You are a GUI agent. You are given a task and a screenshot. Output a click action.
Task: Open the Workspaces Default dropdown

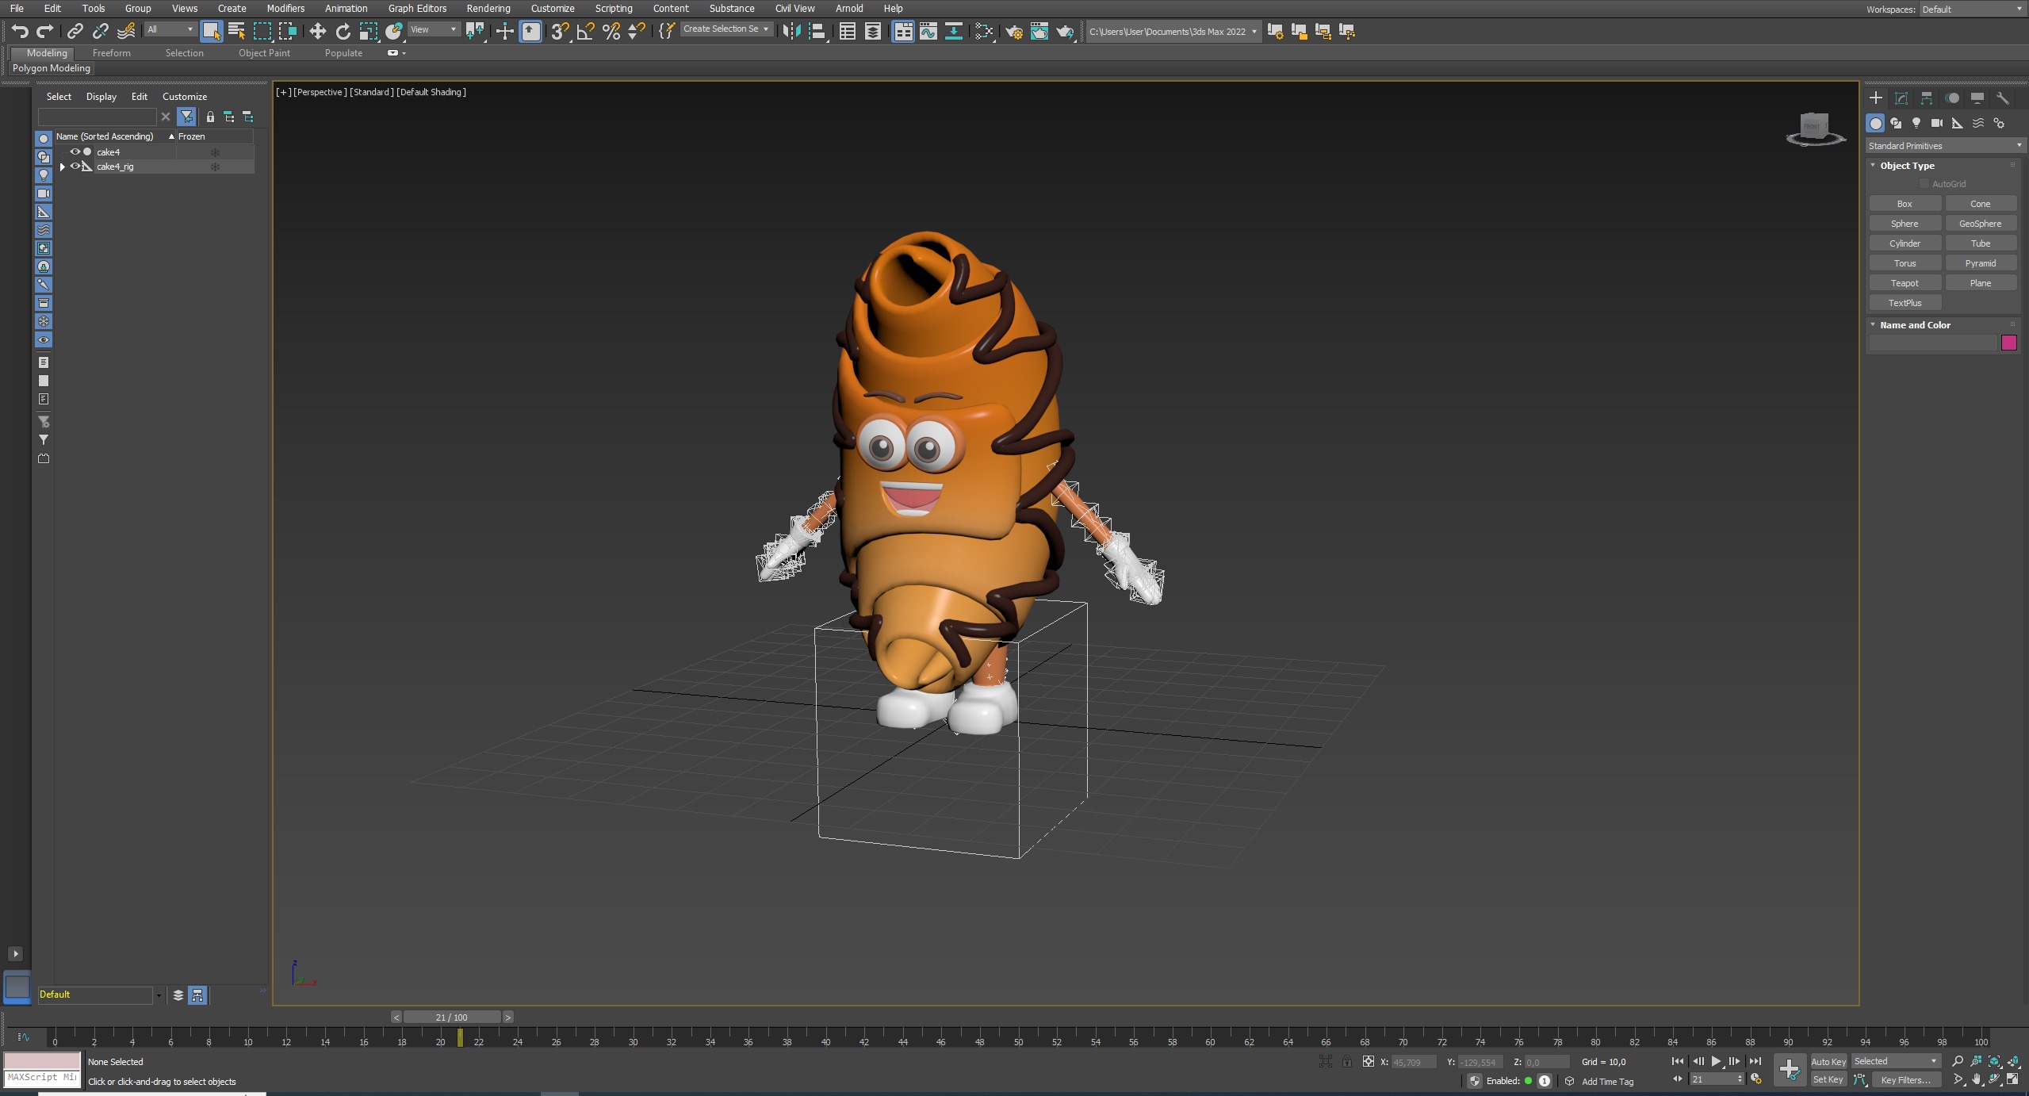1972,10
